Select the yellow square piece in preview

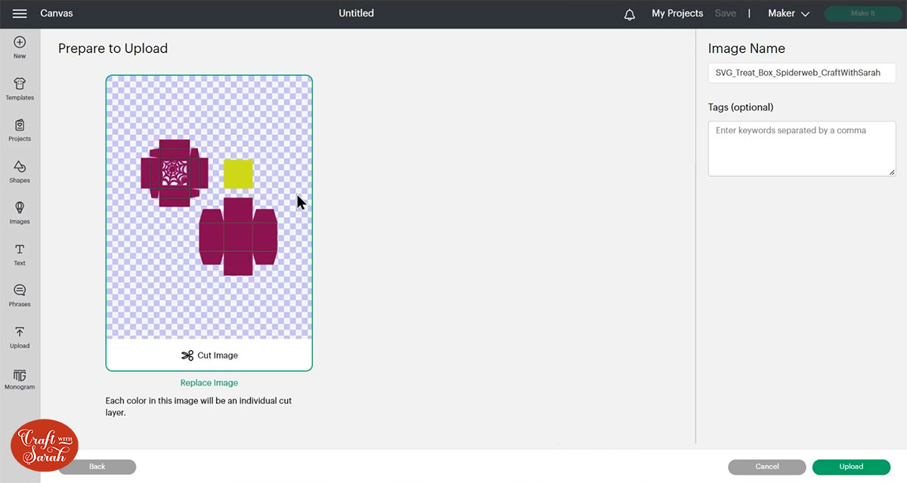pyautogui.click(x=238, y=174)
